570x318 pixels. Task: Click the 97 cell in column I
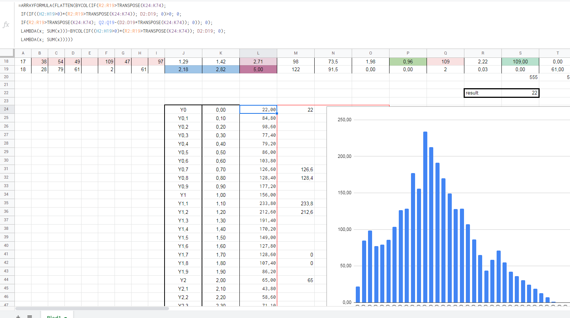(156, 62)
